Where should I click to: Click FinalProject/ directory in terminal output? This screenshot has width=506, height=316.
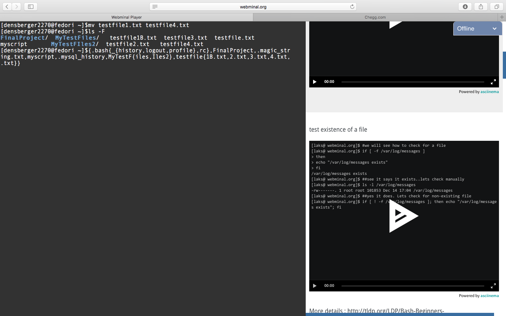click(x=24, y=38)
